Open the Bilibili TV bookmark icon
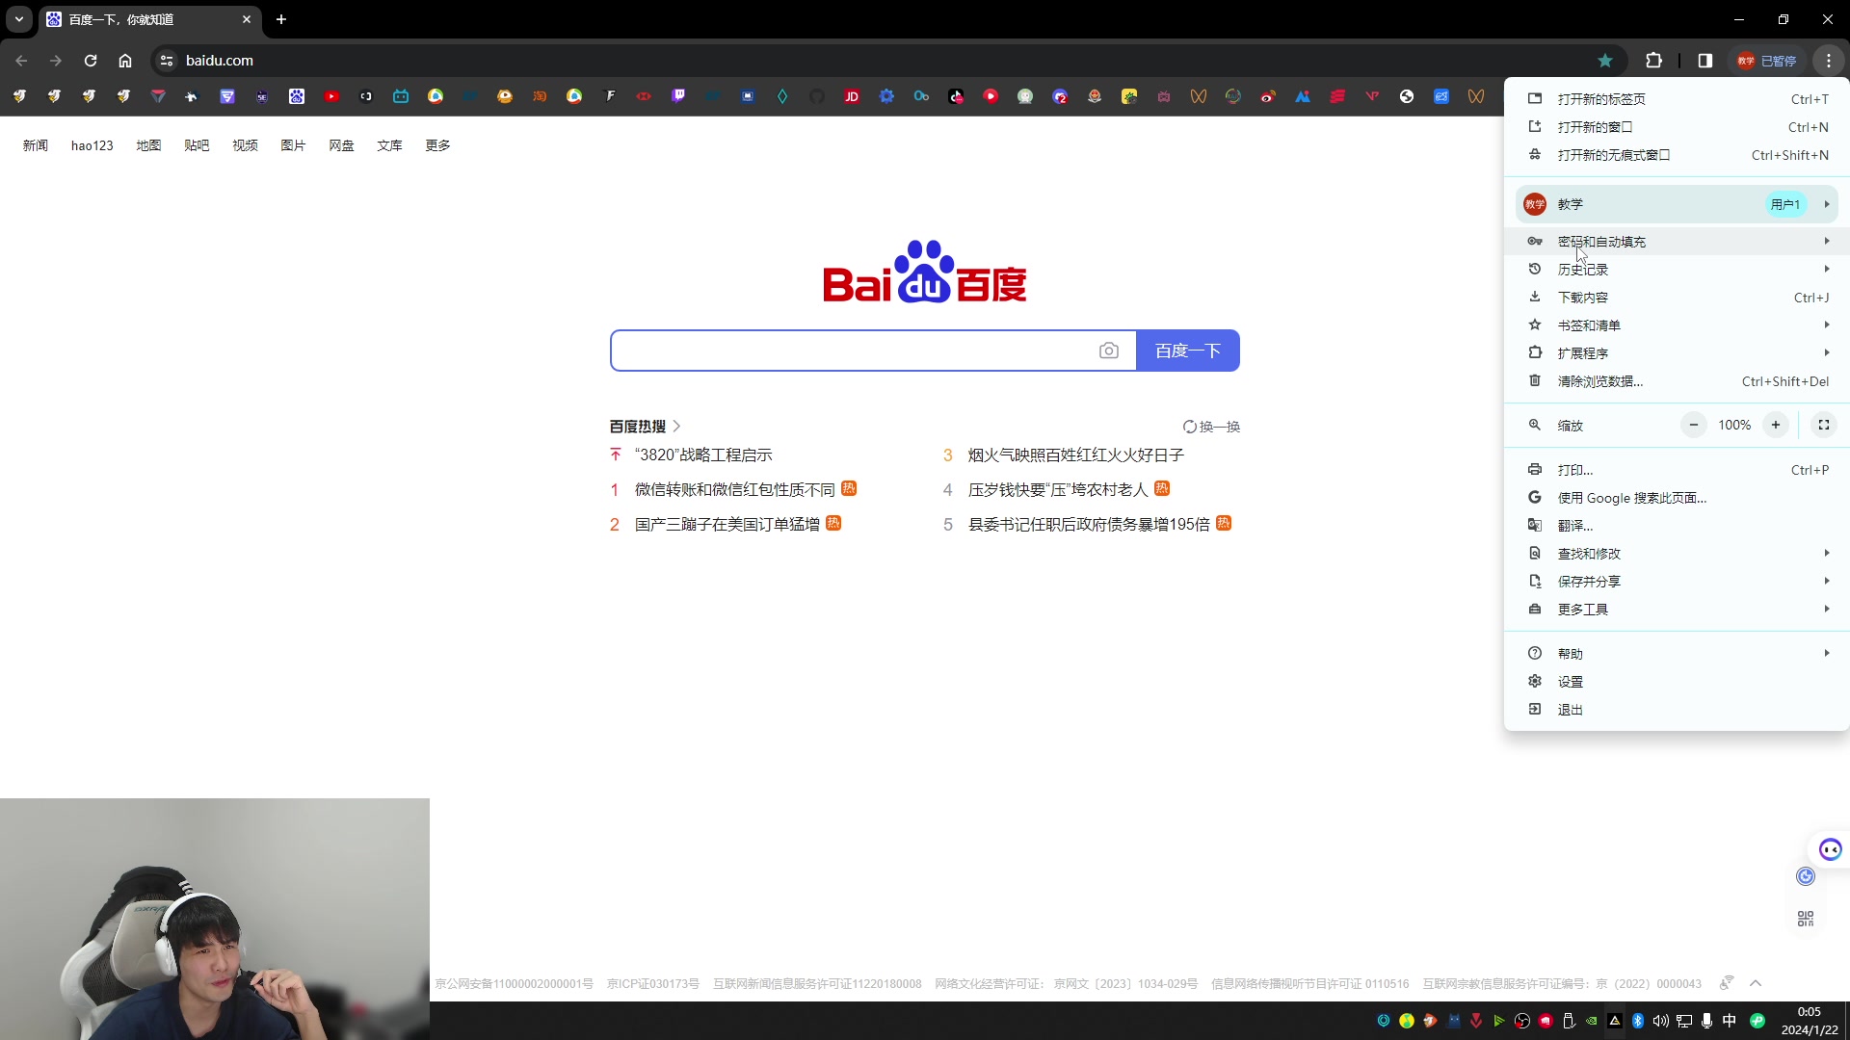This screenshot has height=1040, width=1850. tap(401, 96)
